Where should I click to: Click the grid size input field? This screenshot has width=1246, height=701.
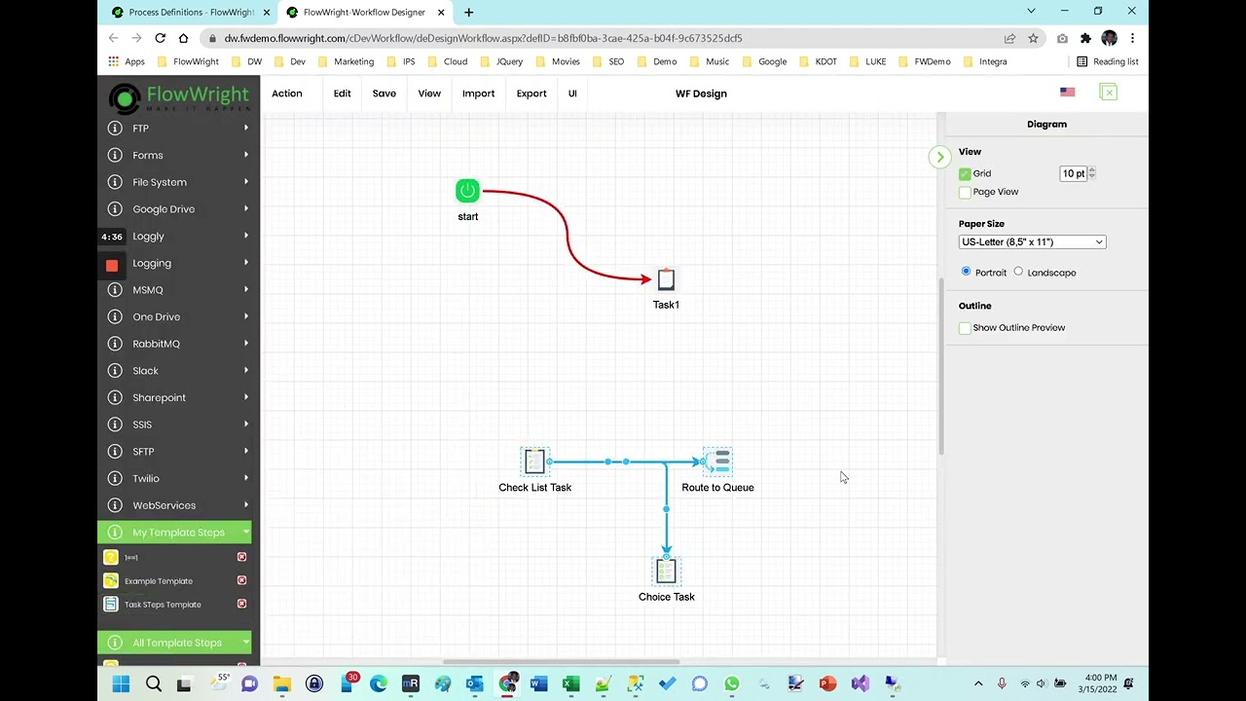click(x=1073, y=173)
